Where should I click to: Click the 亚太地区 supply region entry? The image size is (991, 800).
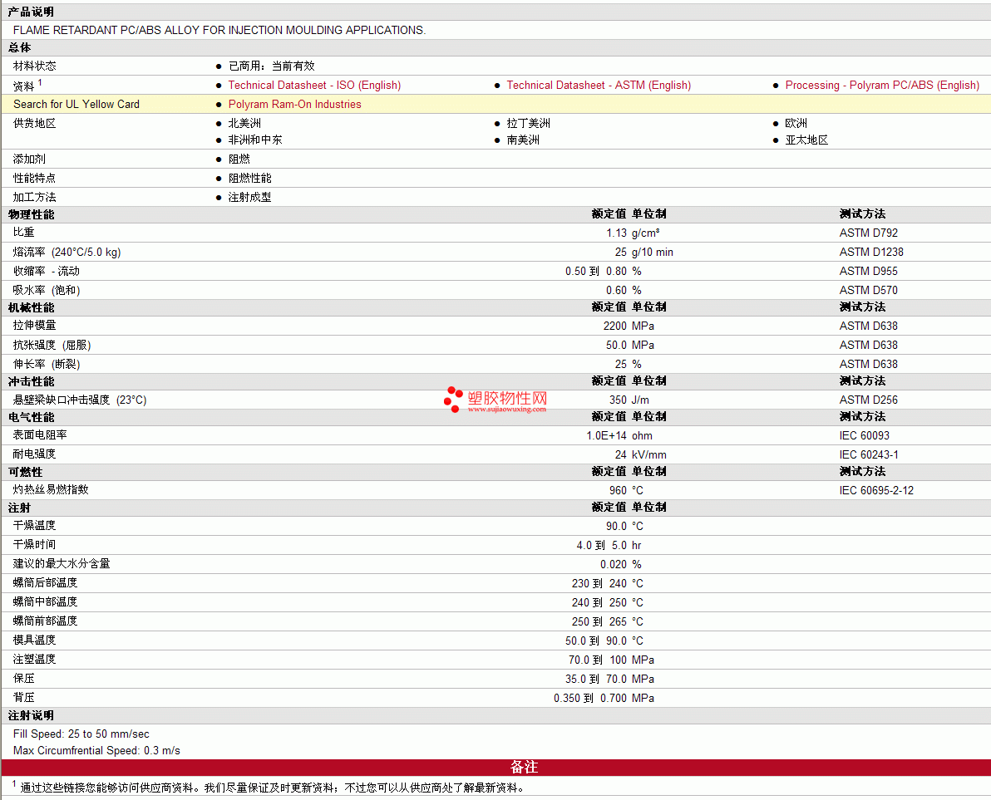click(x=806, y=140)
